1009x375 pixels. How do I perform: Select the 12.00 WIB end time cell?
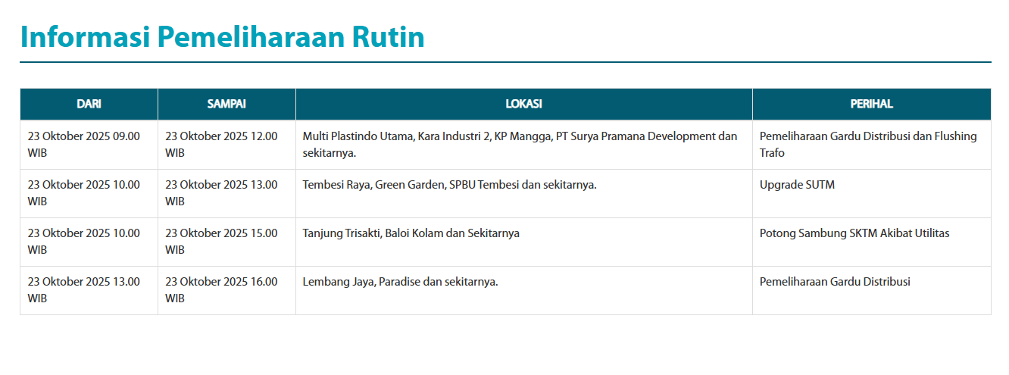(x=221, y=145)
